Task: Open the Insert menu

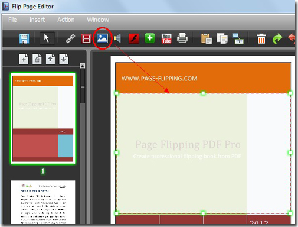Action: (37, 20)
